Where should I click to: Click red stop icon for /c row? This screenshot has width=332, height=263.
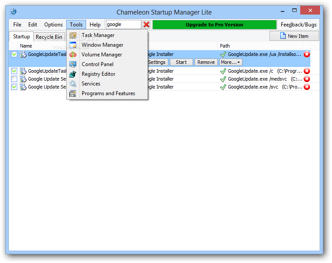(307, 71)
